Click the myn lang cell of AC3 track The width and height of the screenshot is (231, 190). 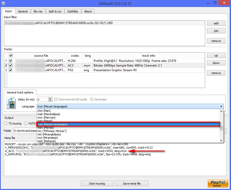[88, 65]
